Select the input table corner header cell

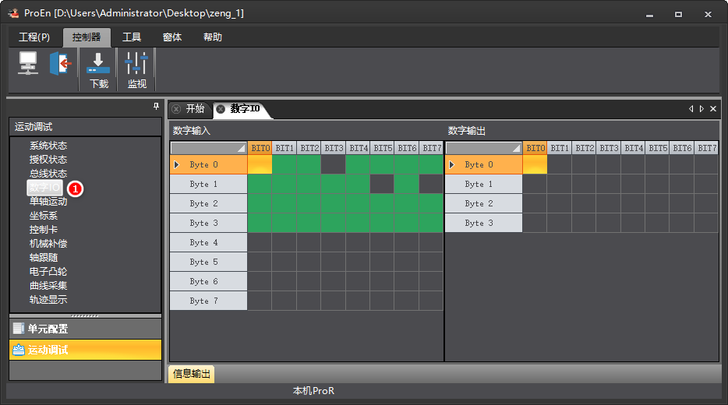point(208,148)
